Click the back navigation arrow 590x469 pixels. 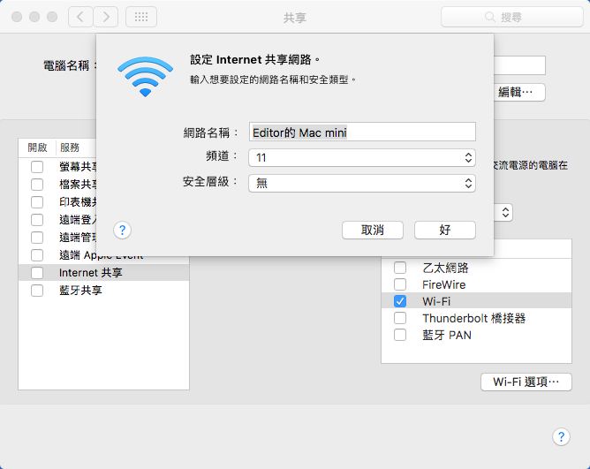[80, 17]
